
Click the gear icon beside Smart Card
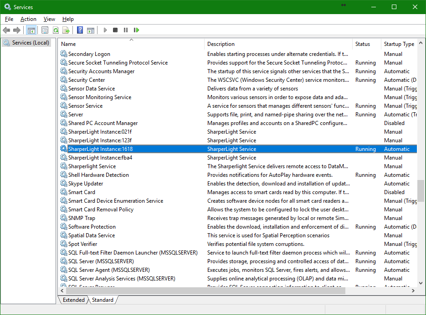(x=64, y=192)
